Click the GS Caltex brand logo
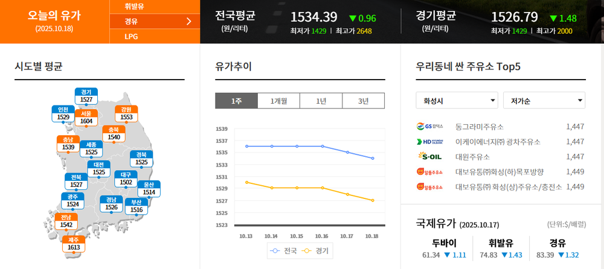 [430, 127]
